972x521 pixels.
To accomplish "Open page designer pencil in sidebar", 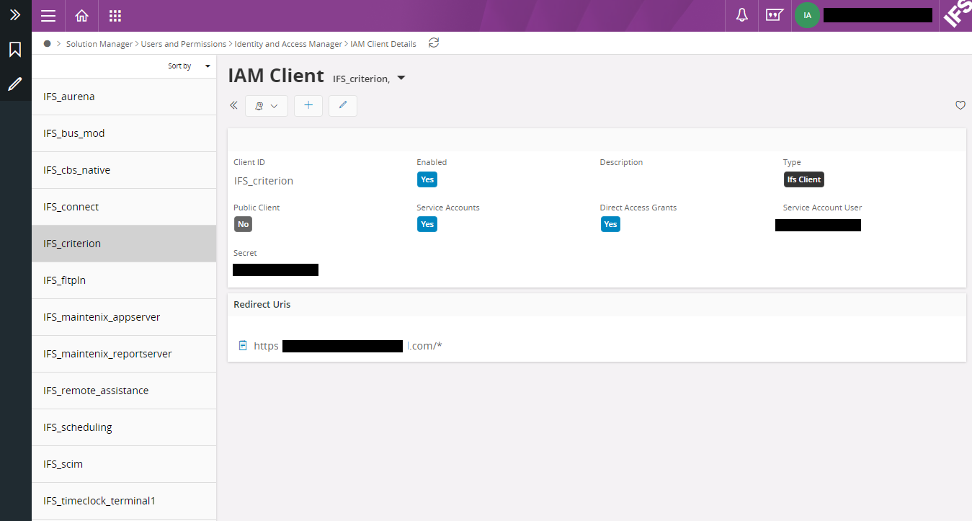I will click(15, 84).
